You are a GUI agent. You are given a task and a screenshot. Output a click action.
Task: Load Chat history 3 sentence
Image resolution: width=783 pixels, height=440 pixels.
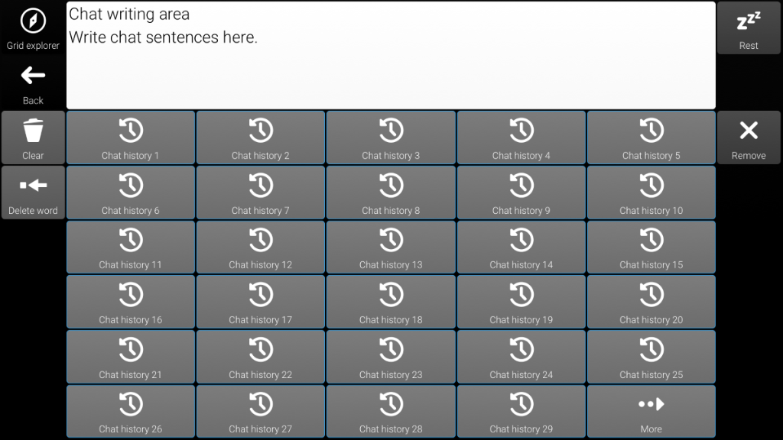(391, 137)
